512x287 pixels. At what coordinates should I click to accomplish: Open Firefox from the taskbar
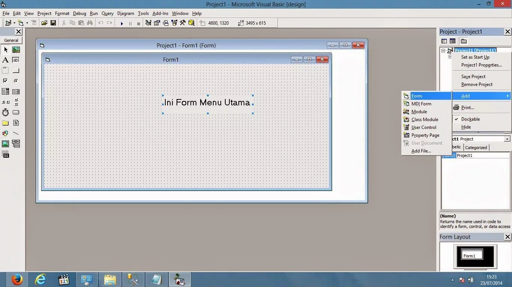(16, 280)
